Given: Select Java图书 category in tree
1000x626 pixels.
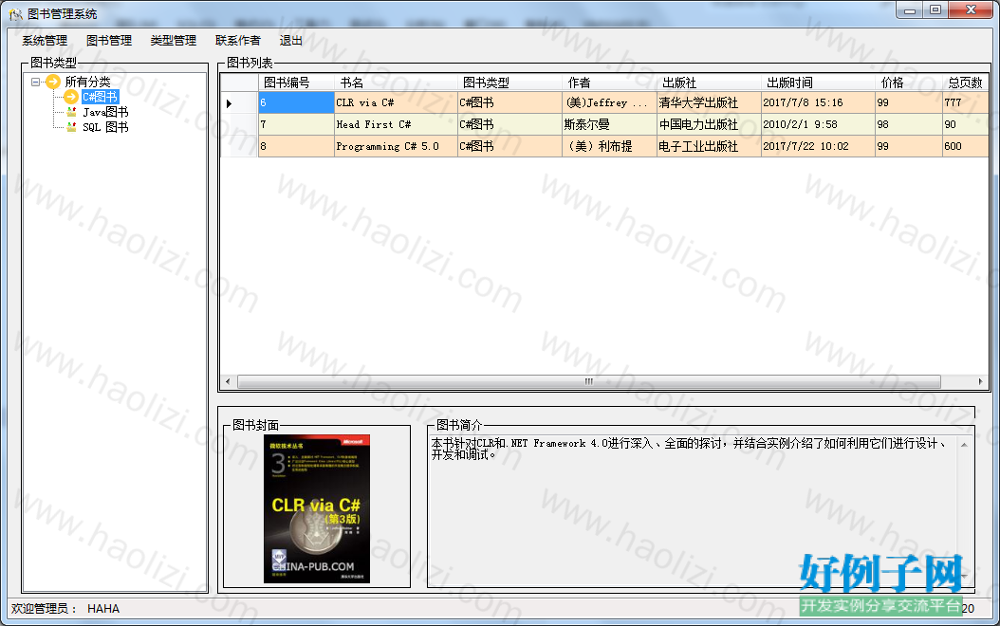Looking at the screenshot, I should [x=106, y=112].
